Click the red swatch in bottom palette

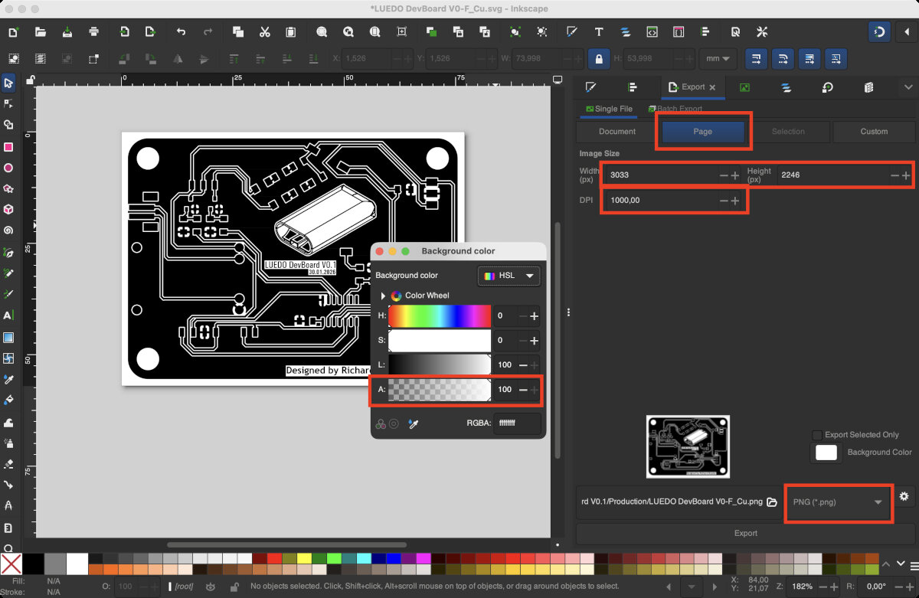click(274, 558)
